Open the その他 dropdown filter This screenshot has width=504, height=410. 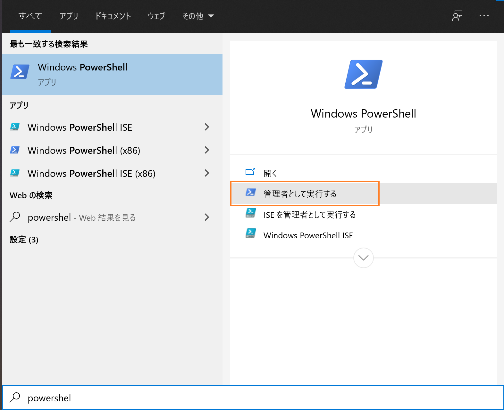[198, 16]
